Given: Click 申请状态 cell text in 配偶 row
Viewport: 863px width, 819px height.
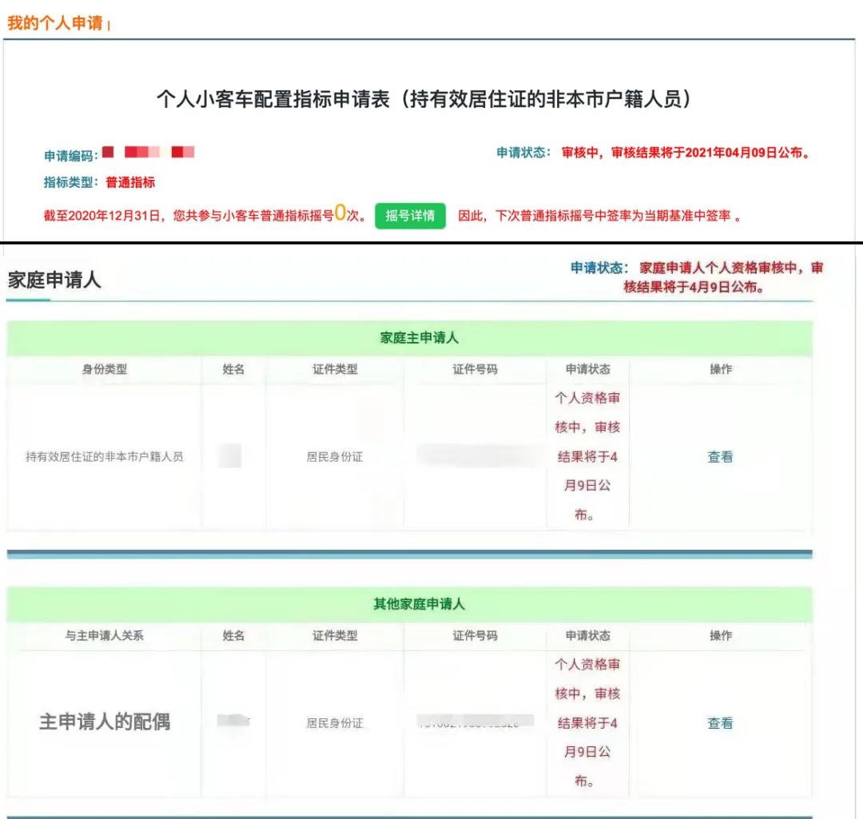Looking at the screenshot, I should [x=587, y=722].
